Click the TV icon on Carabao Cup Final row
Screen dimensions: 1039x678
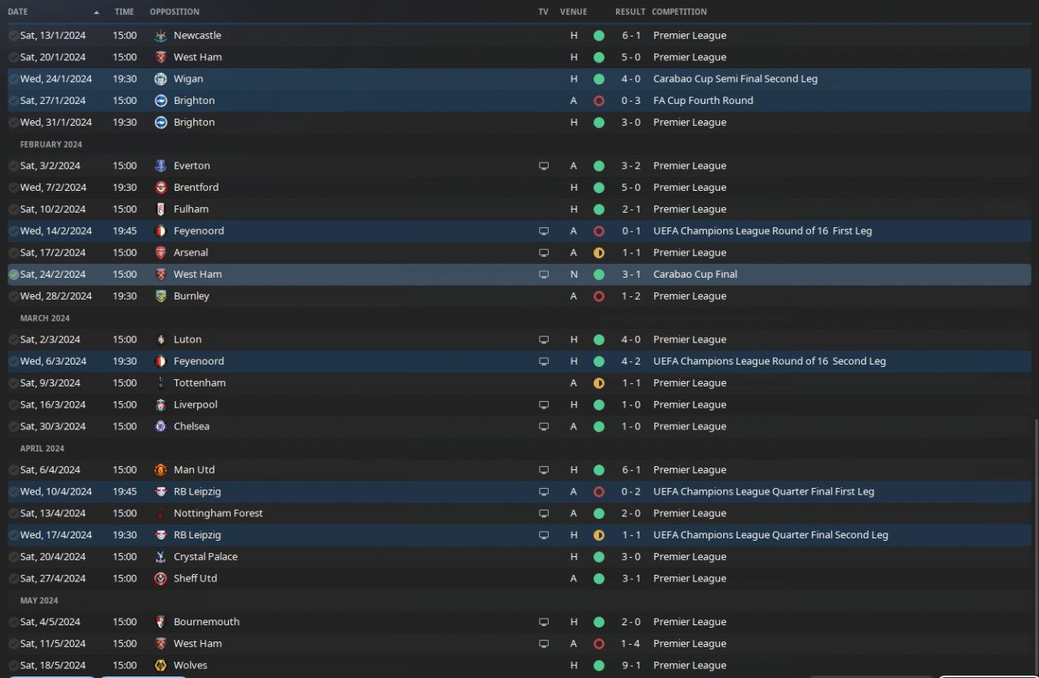click(x=544, y=274)
